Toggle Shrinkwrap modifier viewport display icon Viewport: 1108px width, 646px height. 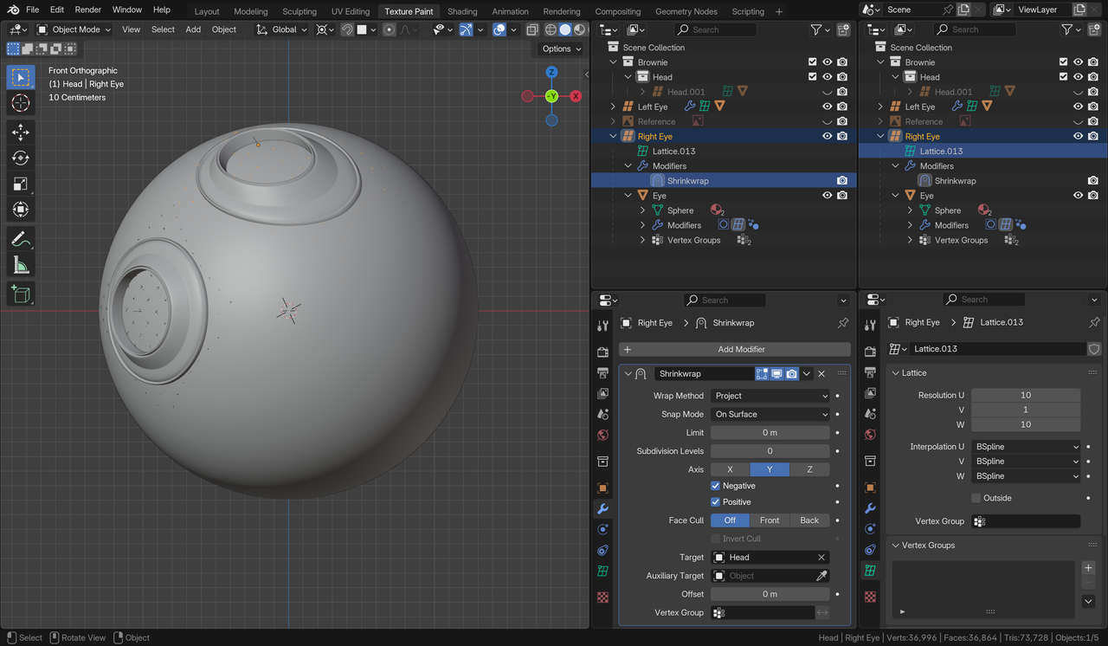pos(777,374)
